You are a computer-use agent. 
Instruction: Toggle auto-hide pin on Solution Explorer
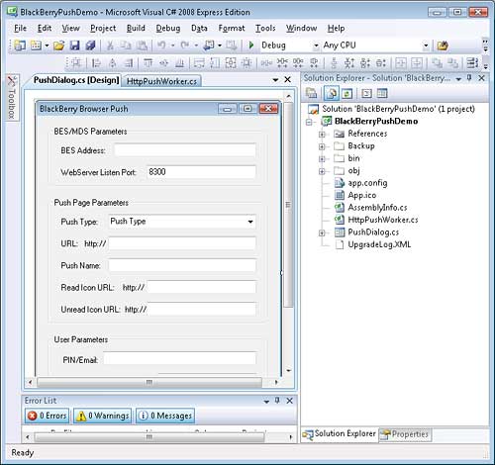point(469,78)
